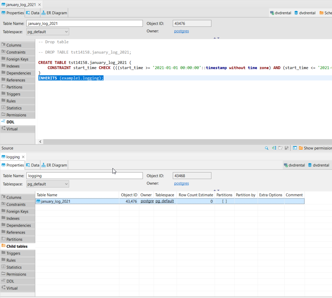Open the Triggers section for logging
The image size is (332, 298).
click(13, 253)
